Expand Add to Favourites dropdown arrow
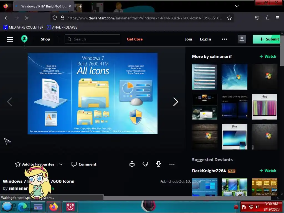 (61, 164)
